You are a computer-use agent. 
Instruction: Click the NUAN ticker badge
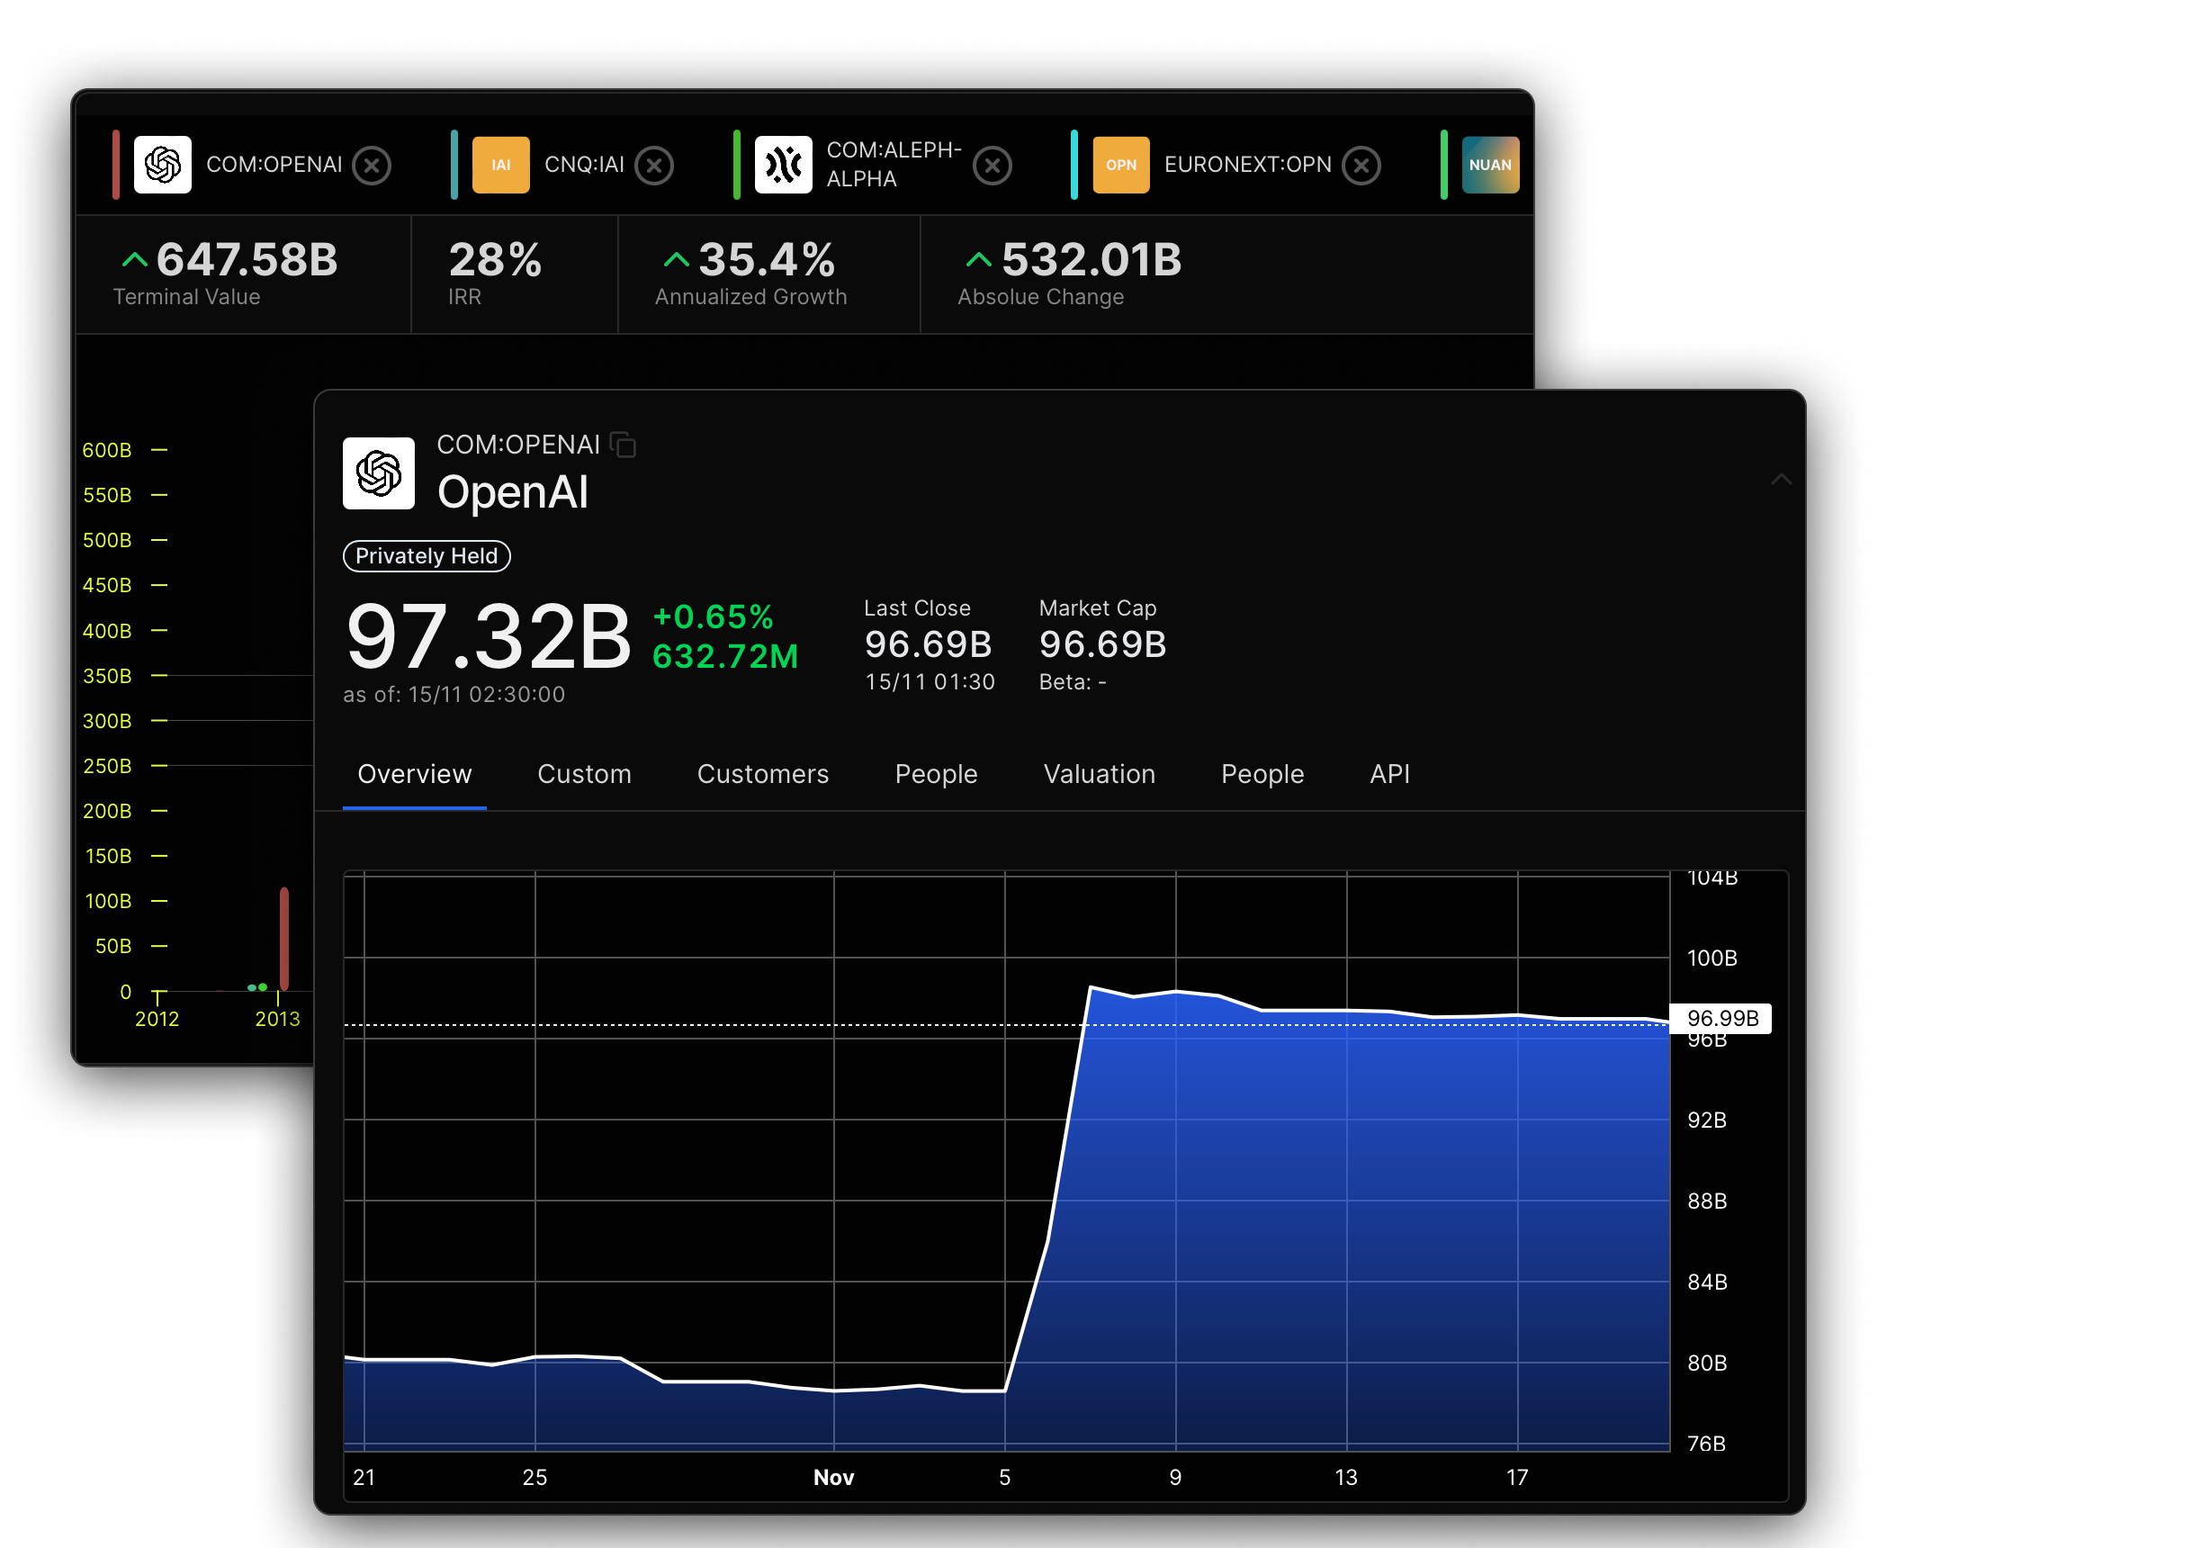(1490, 165)
